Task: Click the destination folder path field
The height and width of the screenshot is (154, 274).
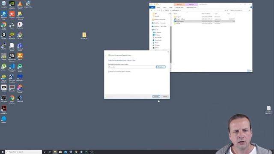Action: point(131,67)
